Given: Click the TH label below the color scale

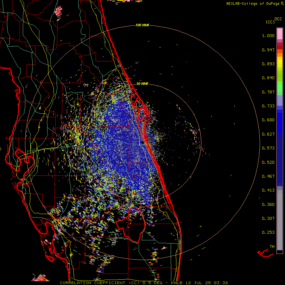Looking at the screenshot, I should coord(272,247).
